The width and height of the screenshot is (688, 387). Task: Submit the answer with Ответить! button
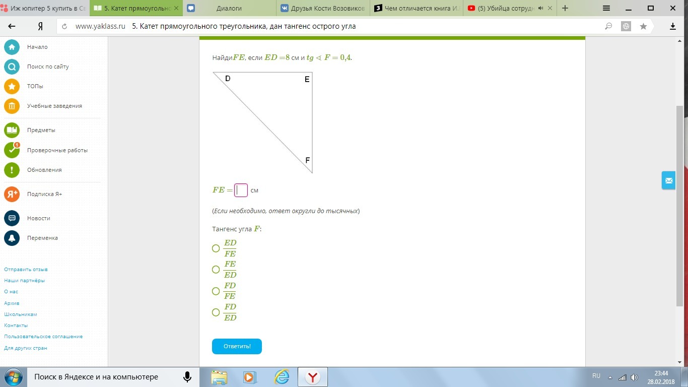(237, 346)
